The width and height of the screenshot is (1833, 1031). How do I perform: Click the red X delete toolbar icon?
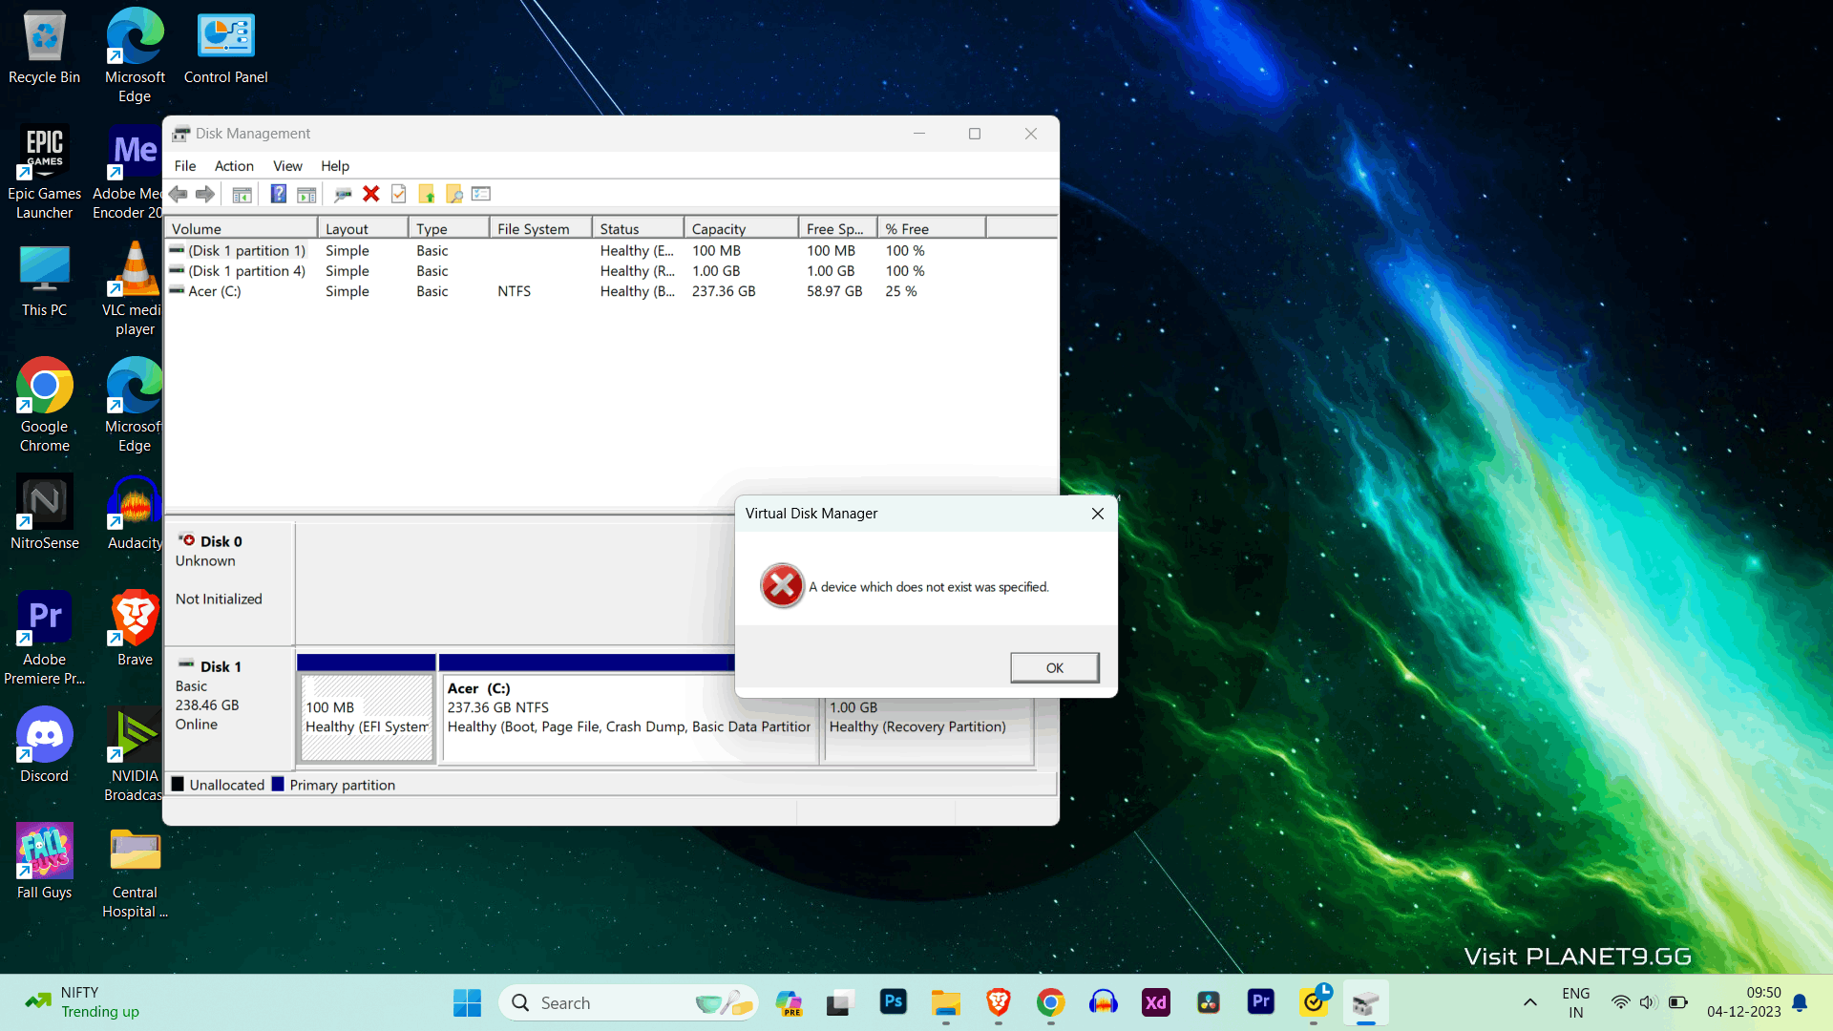(371, 194)
